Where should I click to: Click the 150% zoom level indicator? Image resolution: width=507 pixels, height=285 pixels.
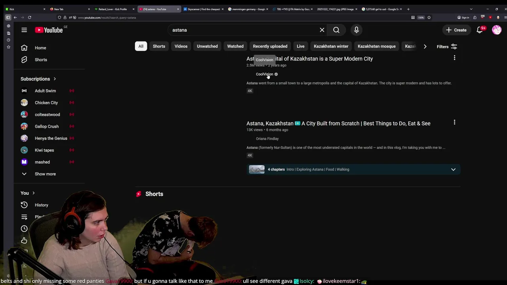421,17
